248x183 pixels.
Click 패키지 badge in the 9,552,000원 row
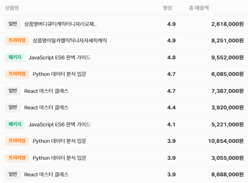click(15, 58)
